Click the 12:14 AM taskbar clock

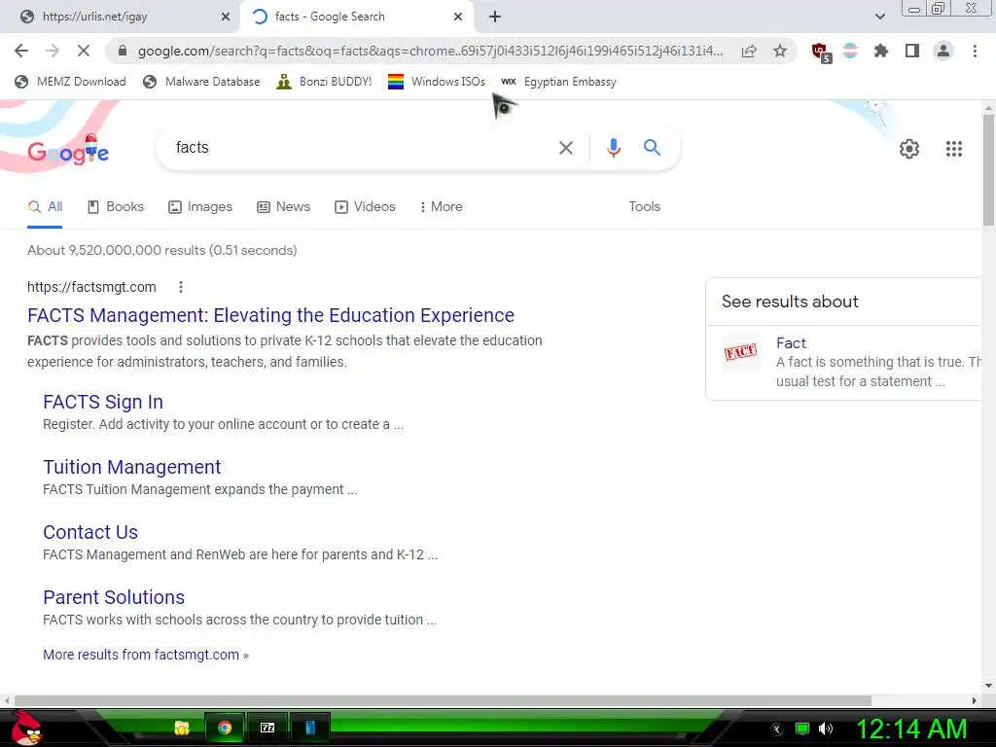[911, 729]
